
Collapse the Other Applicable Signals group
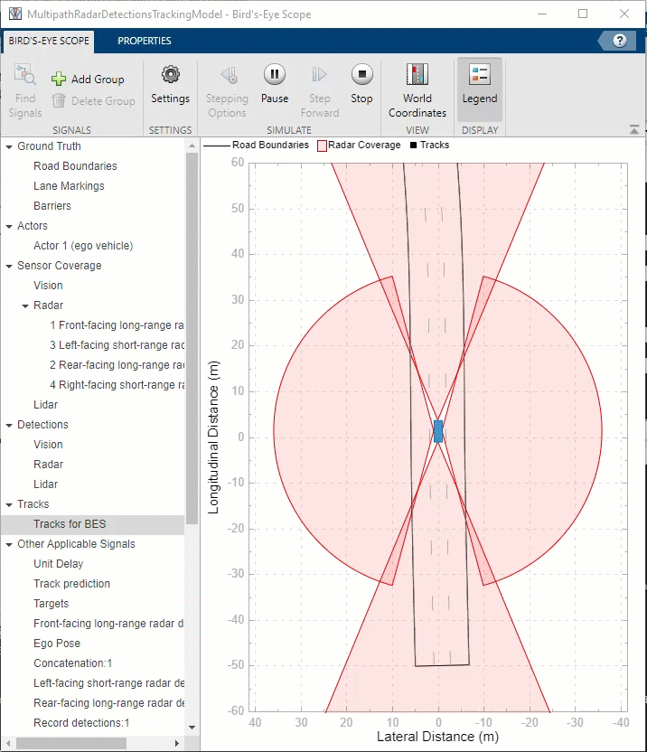[8, 544]
